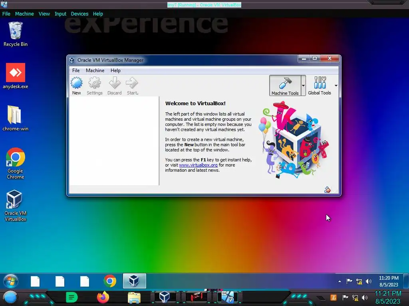This screenshot has height=306, width=409.
Task: Click the Chrome icon in guest taskbar
Action: point(110,281)
